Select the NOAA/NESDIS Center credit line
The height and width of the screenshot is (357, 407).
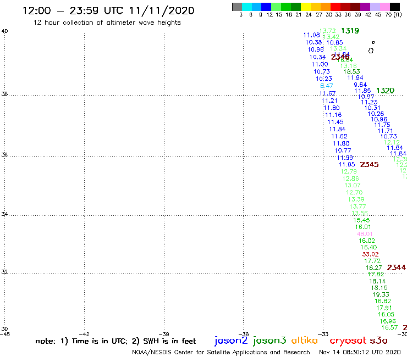point(221,352)
